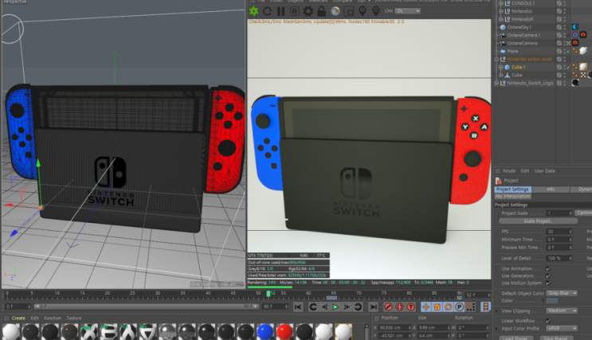Toggle Use Animation checkbox
This screenshot has width=592, height=340.
pos(548,268)
